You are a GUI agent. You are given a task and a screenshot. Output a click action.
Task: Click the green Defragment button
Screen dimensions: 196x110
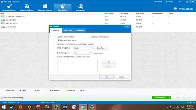click(x=160, y=97)
